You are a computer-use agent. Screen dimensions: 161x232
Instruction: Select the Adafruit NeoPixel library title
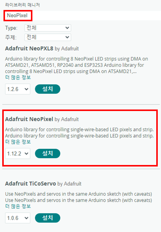pyautogui.click(x=29, y=119)
